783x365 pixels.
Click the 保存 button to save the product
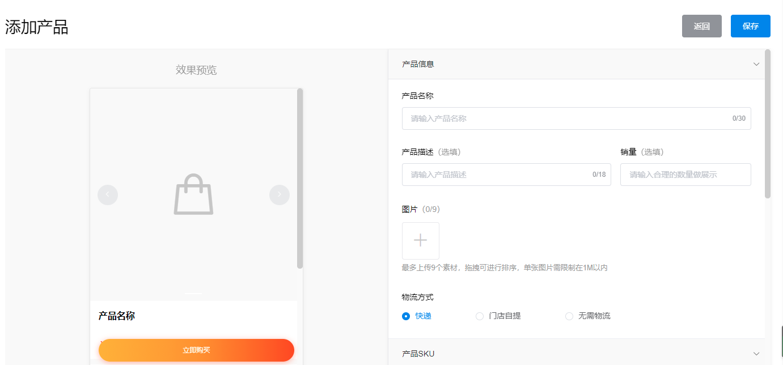[750, 26]
